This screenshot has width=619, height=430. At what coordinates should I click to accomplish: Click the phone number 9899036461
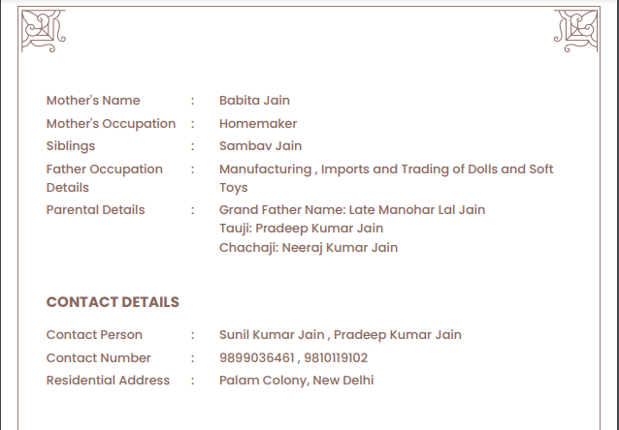[256, 358]
